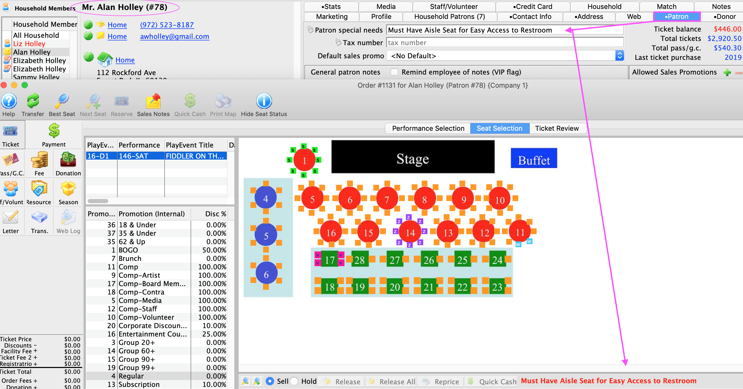Open the Default sales promo dropdown
Image resolution: width=743 pixels, height=389 pixels.
505,56
